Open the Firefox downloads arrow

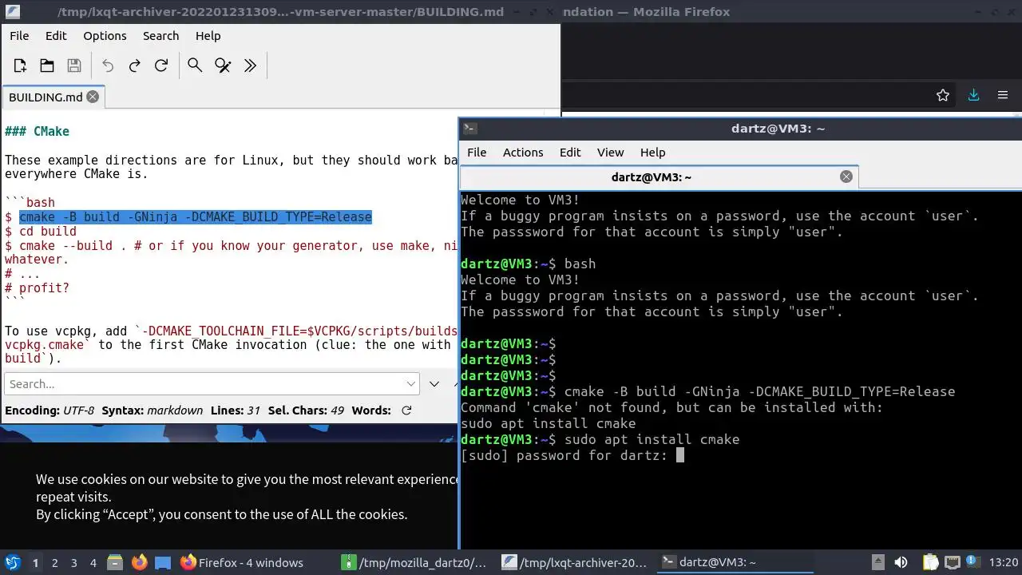point(973,95)
